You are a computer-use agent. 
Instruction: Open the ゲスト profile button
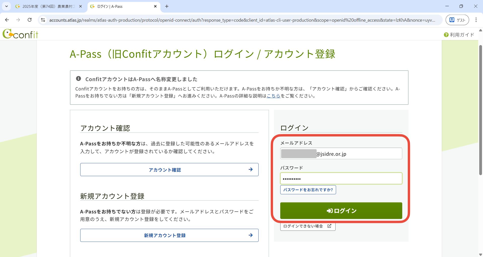(x=457, y=20)
